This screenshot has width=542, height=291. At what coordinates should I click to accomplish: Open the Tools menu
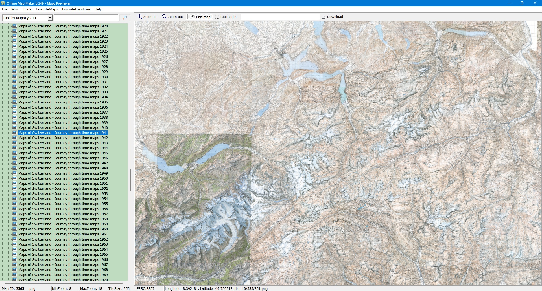click(x=27, y=9)
